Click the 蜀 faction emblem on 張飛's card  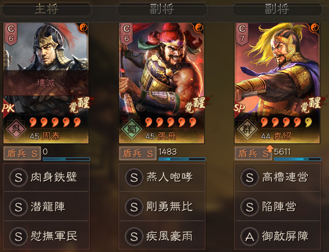[x=132, y=129]
